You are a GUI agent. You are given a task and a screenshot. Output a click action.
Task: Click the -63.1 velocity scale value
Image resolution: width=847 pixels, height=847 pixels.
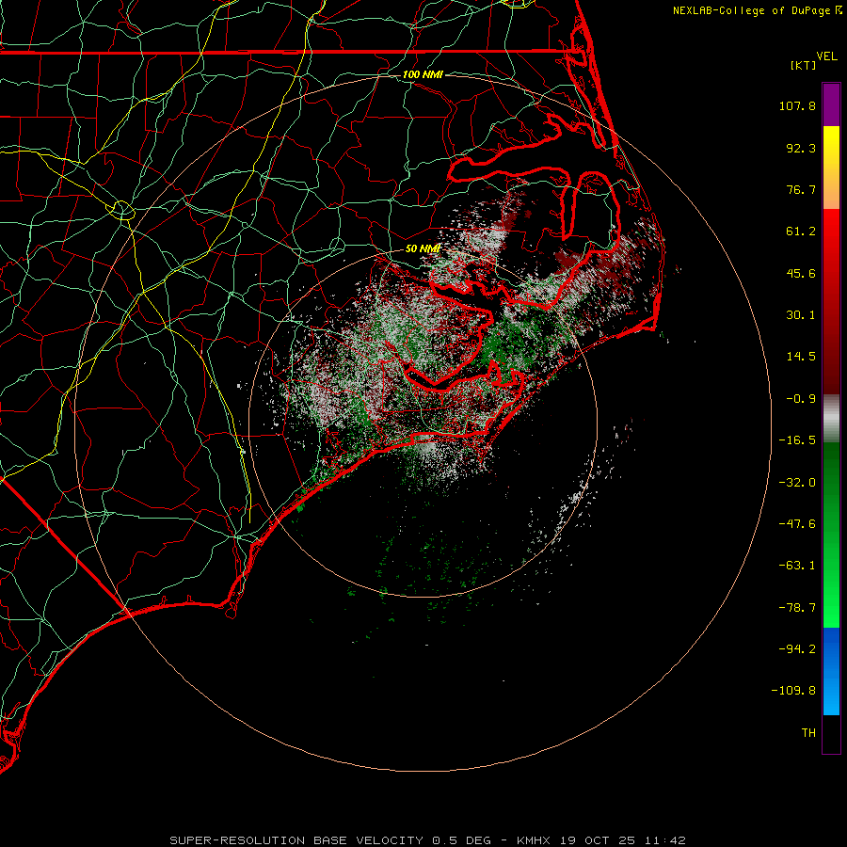[x=797, y=566]
